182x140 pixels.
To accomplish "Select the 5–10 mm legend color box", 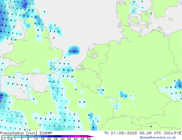I will 31,136.
